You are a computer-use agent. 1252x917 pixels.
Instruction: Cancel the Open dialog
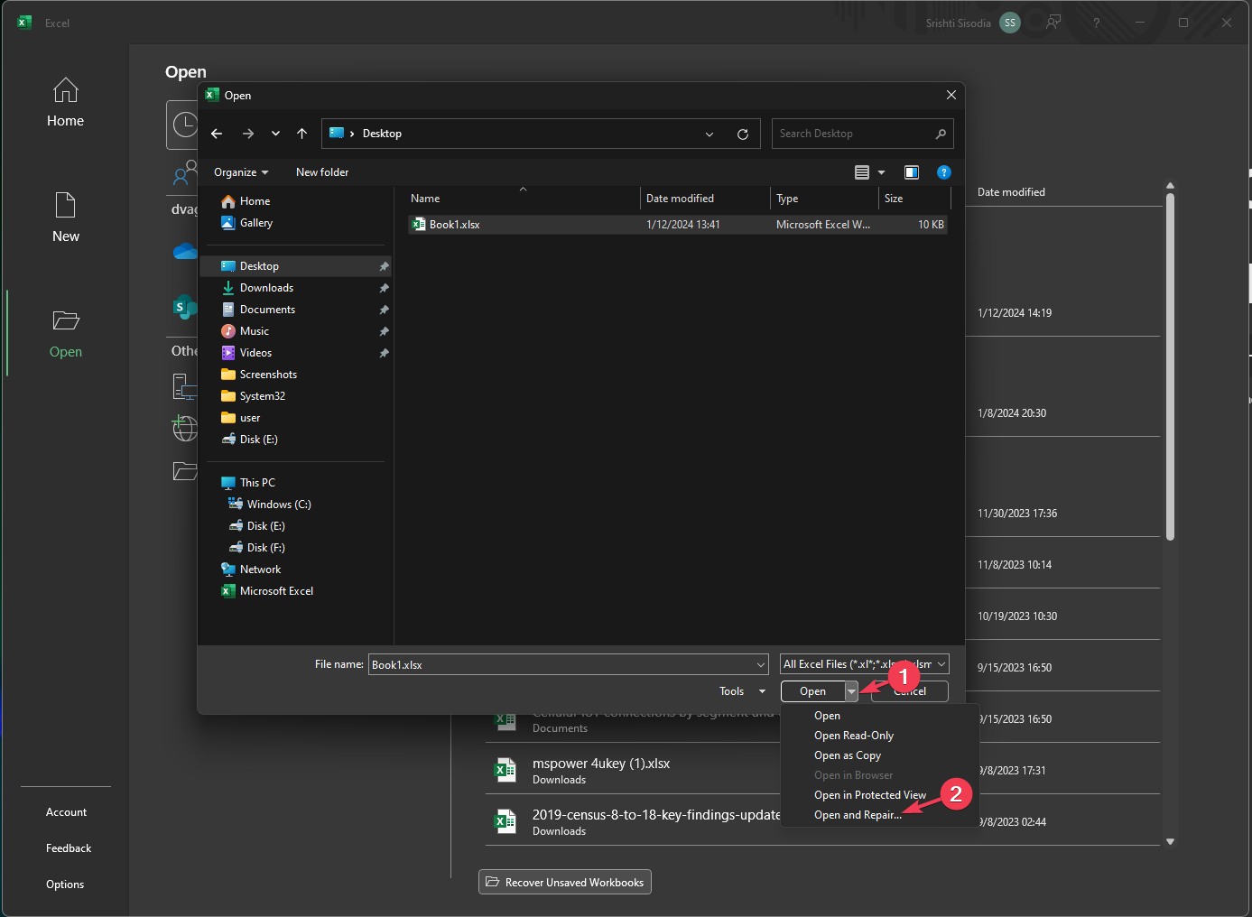click(x=909, y=690)
